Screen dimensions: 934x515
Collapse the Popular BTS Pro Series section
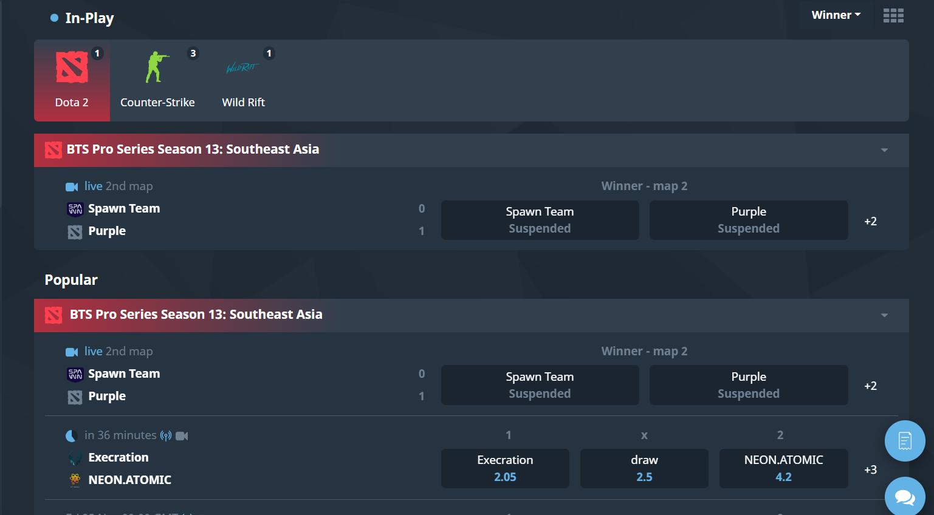tap(884, 315)
